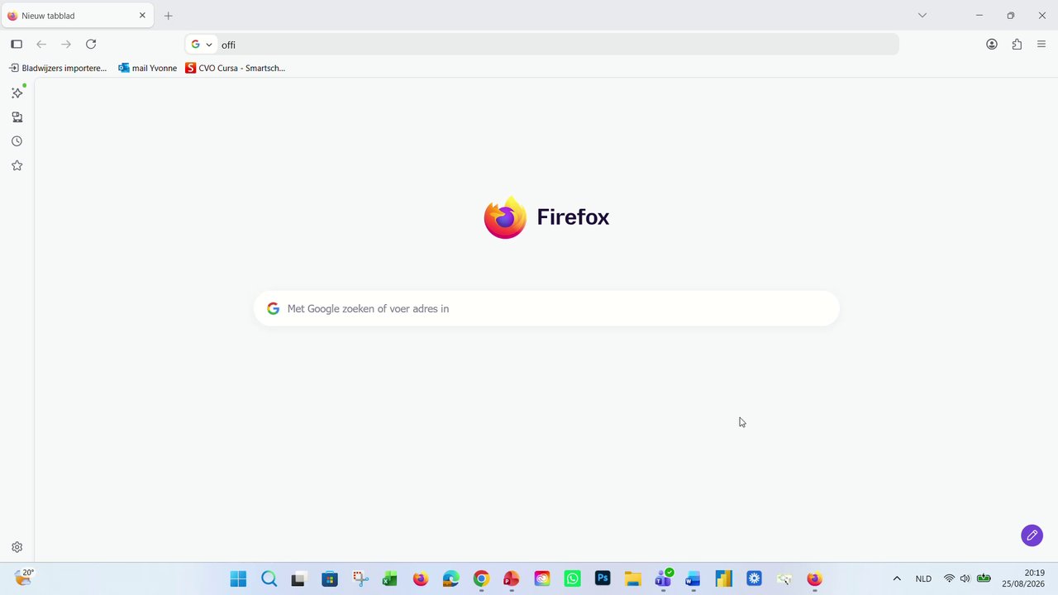
Task: Open File Explorer from the taskbar
Action: 633,578
